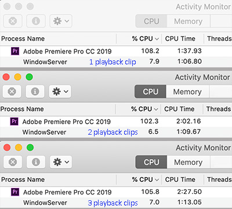Viewport: 232px width, 209px height.
Task: Select Memory tab in middle Activity Monitor window
Action: click(187, 92)
